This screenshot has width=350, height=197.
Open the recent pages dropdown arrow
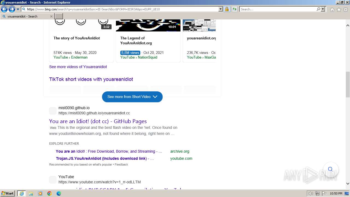(18, 9)
